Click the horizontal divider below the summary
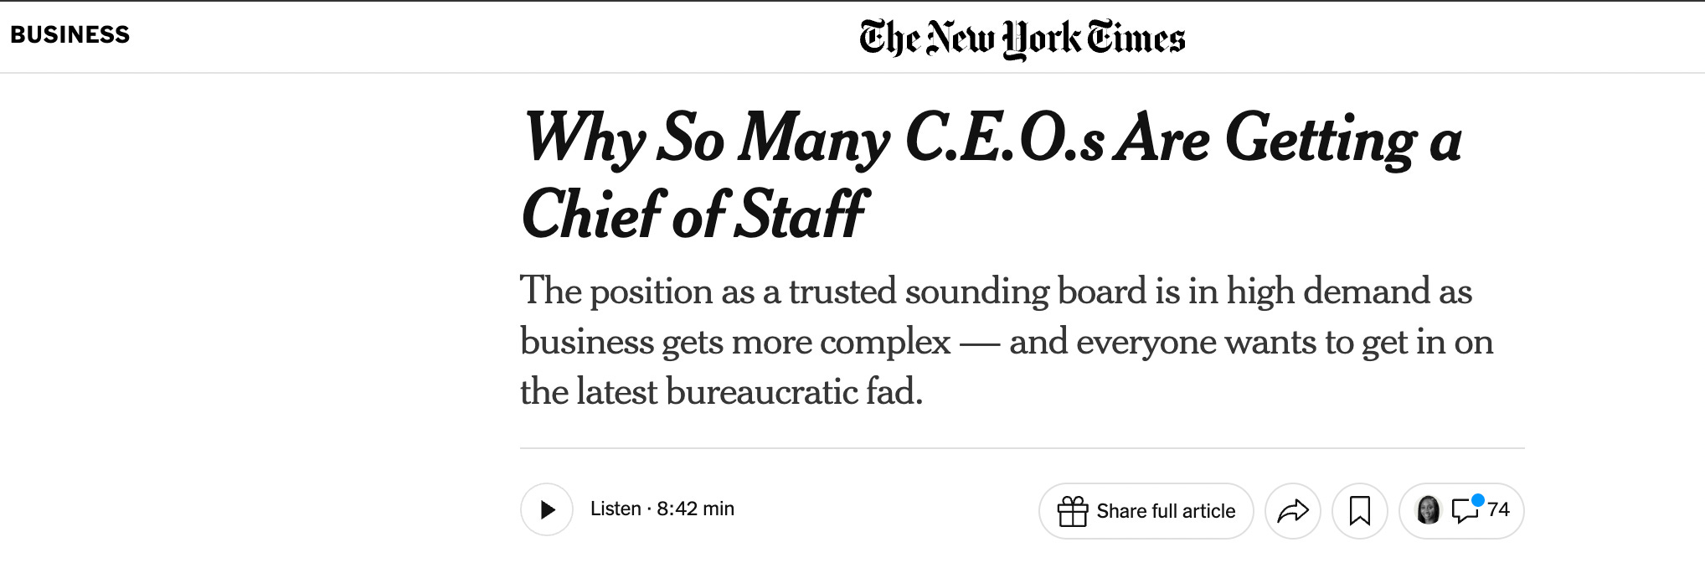Image resolution: width=1705 pixels, height=563 pixels. tap(1022, 448)
